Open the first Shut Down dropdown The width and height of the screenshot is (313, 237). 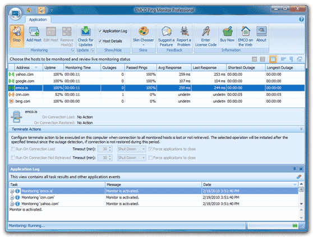click(132, 149)
